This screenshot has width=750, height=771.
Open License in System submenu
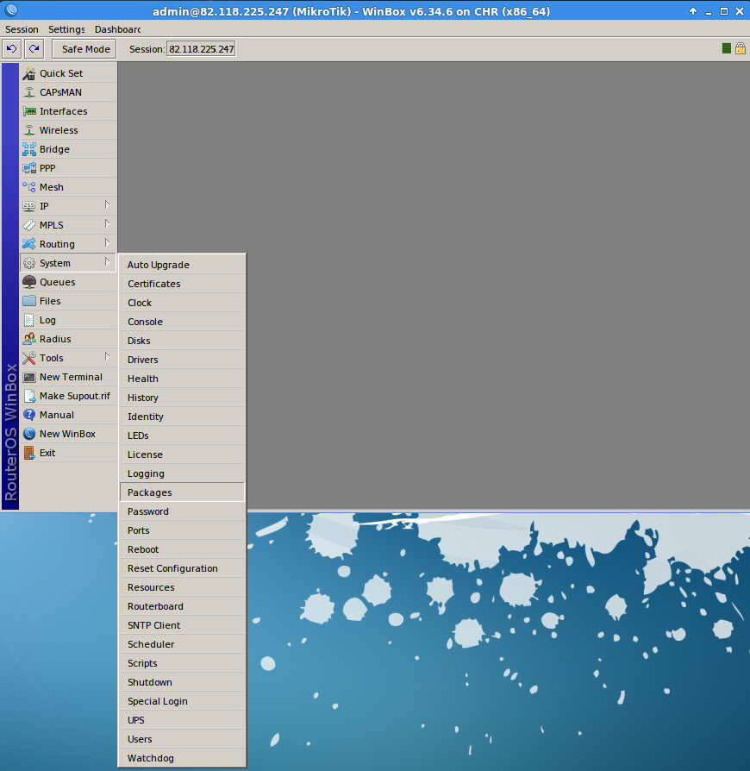pos(182,454)
